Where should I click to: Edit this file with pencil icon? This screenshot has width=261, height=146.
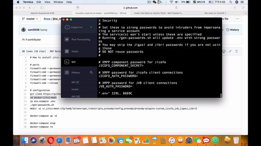pos(230,52)
